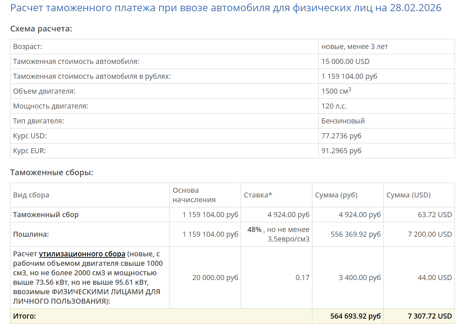465x324 pixels.
Task: Click the page title heading for 28.02.2026
Action: tap(226, 8)
